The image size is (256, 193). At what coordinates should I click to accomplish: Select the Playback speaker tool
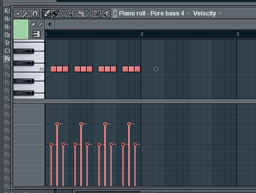(106, 13)
